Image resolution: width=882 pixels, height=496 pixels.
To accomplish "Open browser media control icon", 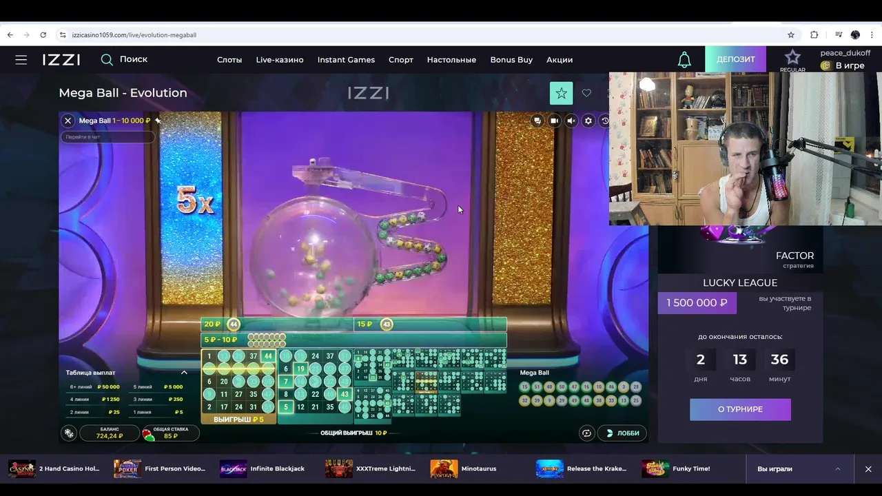I will [x=839, y=34].
